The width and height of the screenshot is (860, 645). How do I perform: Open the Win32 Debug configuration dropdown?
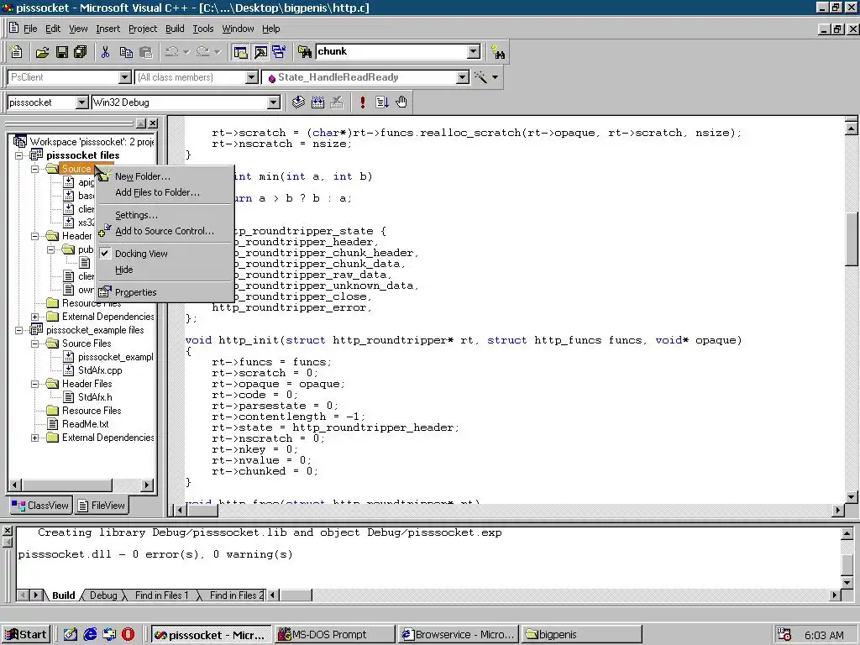point(274,102)
